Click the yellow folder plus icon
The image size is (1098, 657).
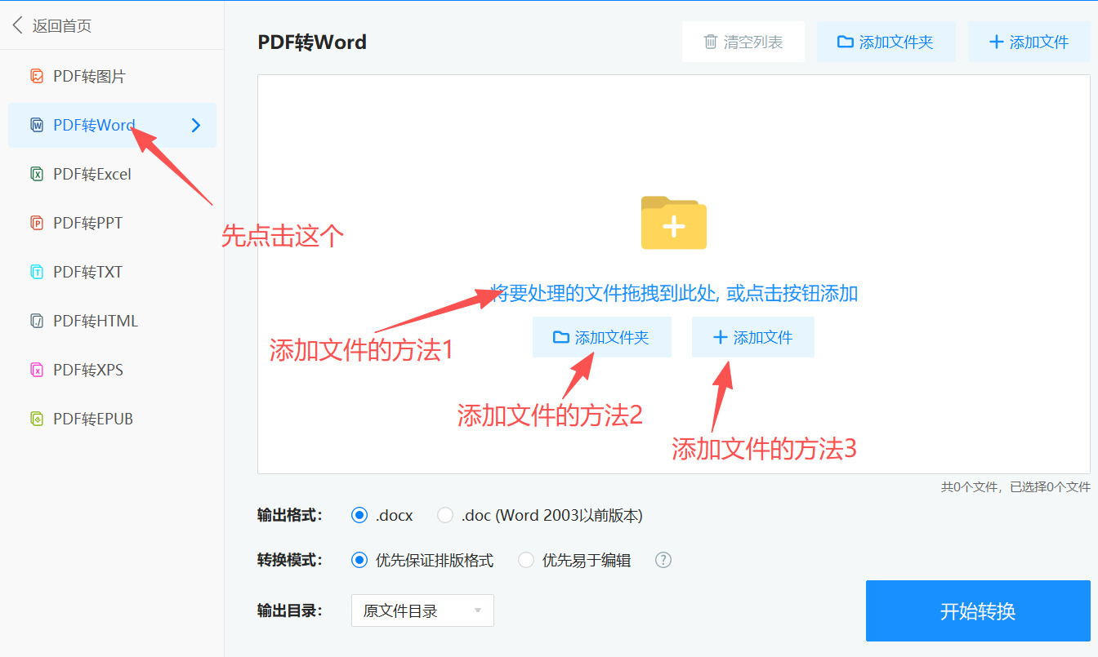(673, 223)
